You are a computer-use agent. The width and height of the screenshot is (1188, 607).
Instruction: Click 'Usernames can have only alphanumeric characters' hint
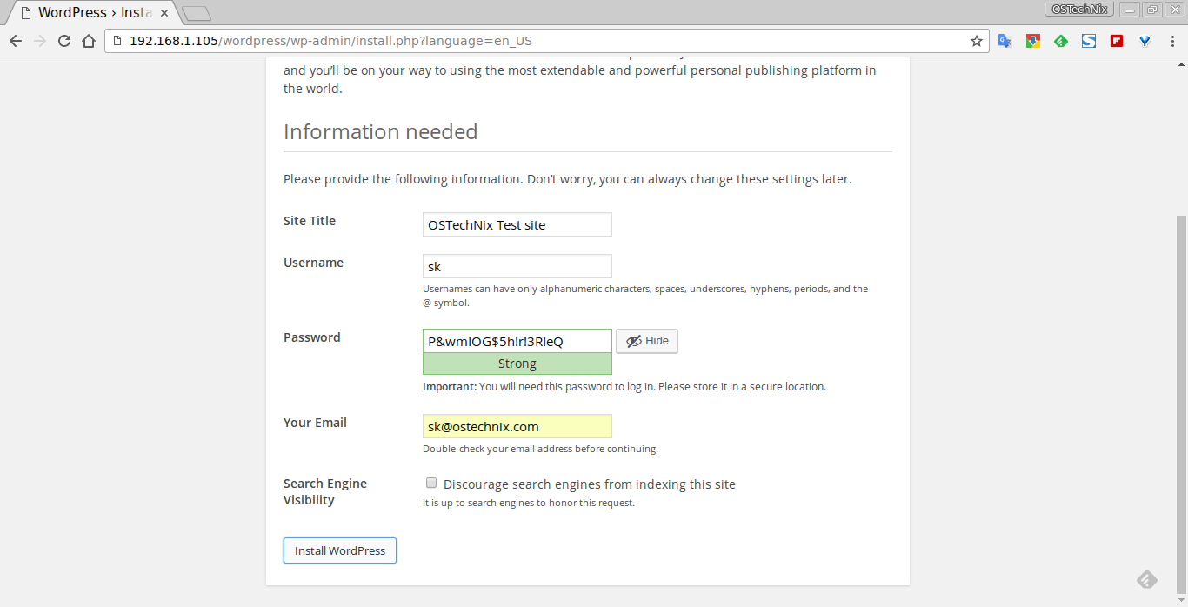(645, 296)
